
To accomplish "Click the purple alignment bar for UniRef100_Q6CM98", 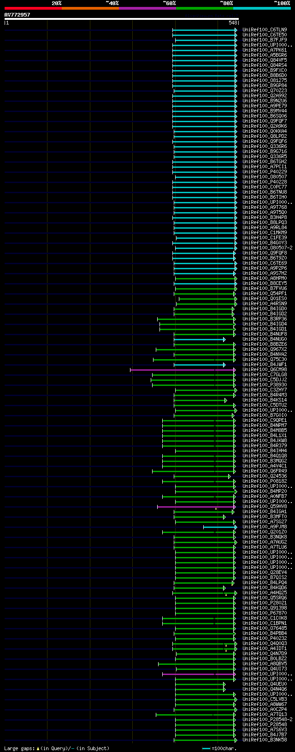I will pos(183,370).
